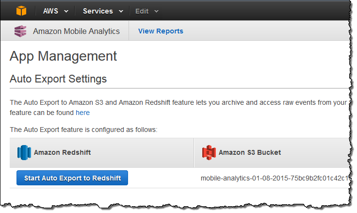Select the Amazon Mobile Analytics title tab
This screenshot has width=357, height=213.
click(x=76, y=31)
